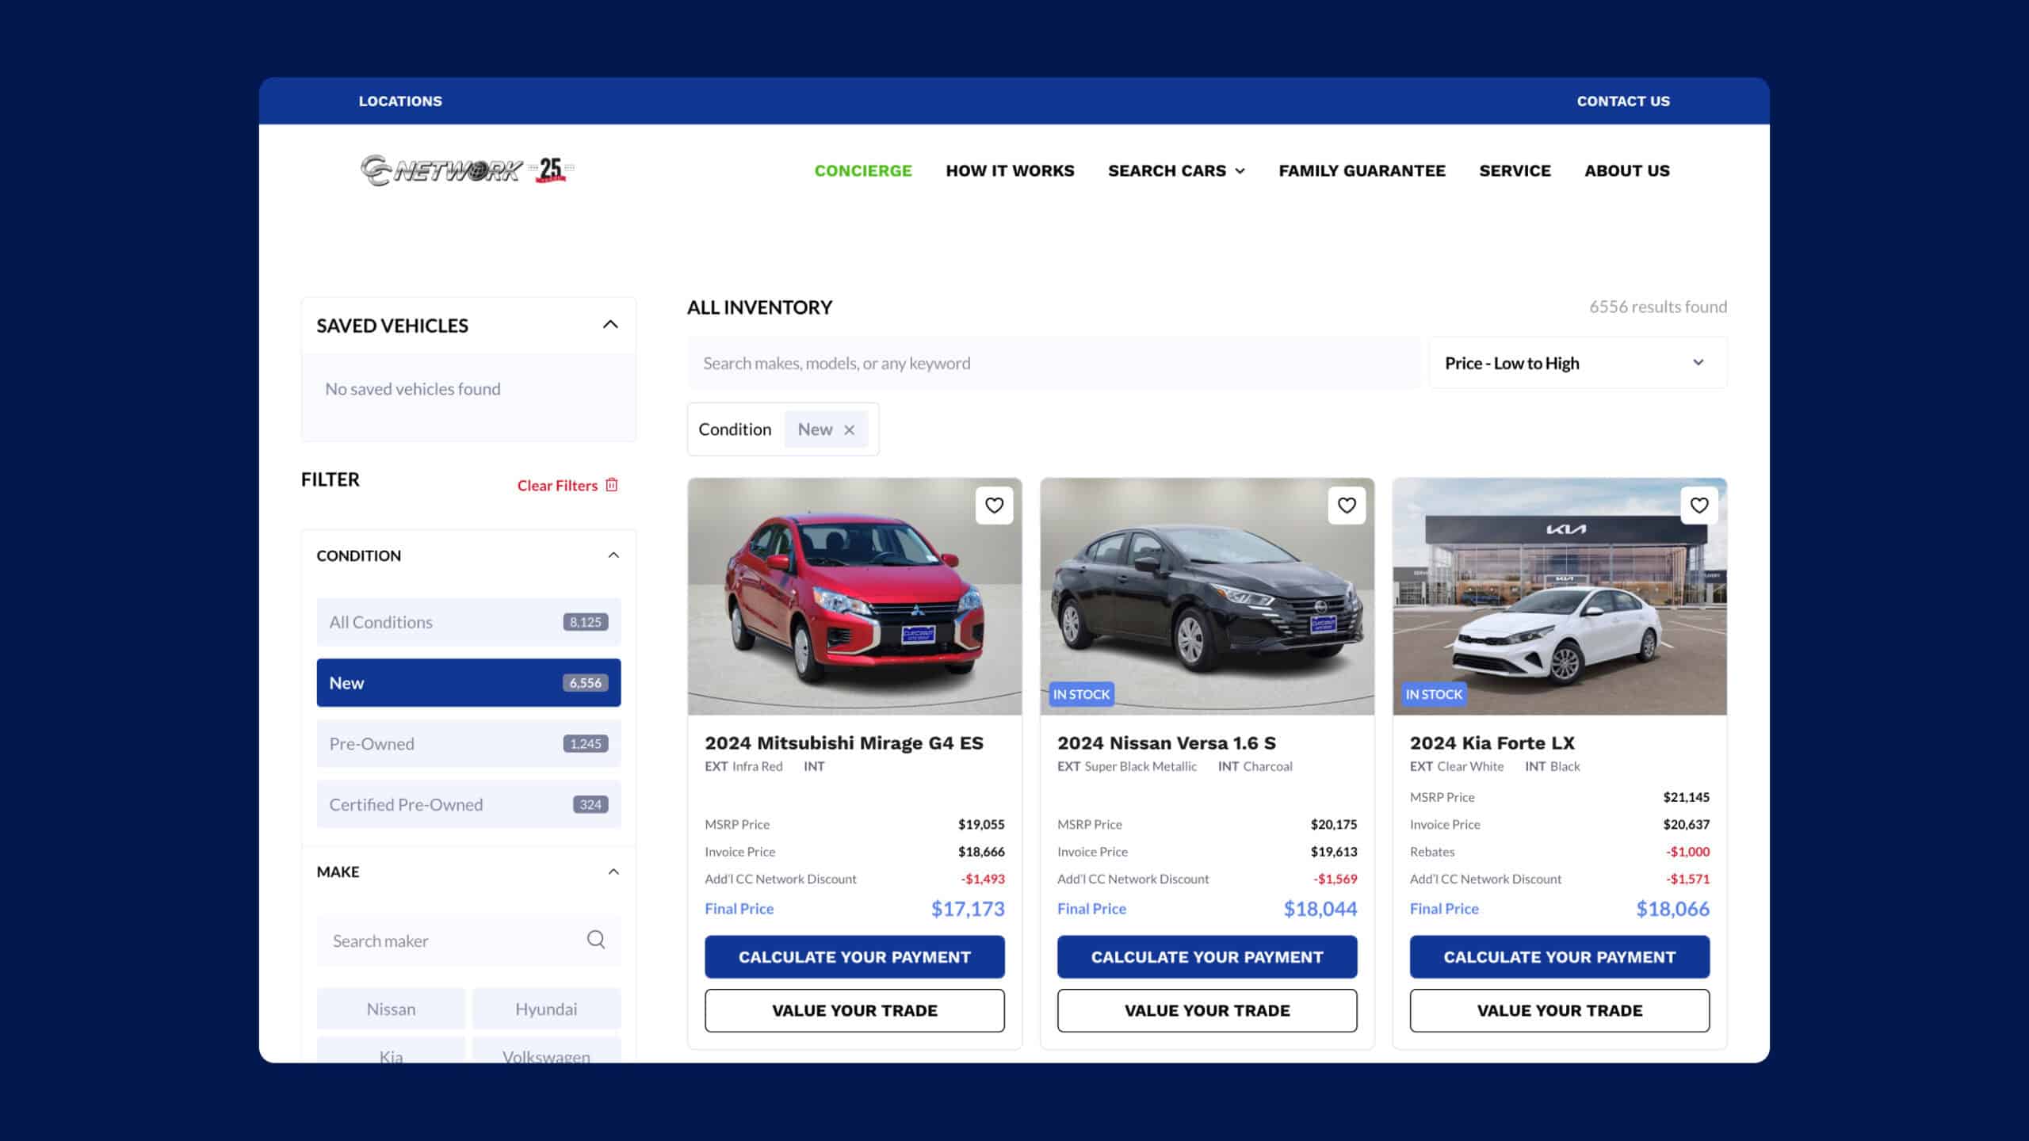2029x1141 pixels.
Task: Open Family Guarantee page
Action: (1362, 170)
